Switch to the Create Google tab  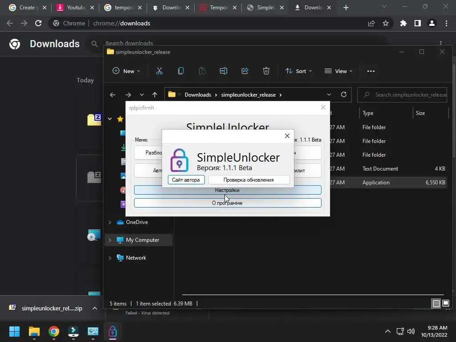[x=27, y=8]
